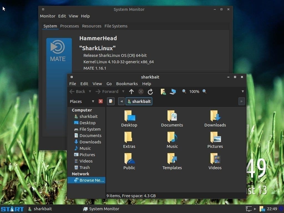Select the System tab in System Monitor
Viewport: 284px width, 213px height.
[x=50, y=26]
